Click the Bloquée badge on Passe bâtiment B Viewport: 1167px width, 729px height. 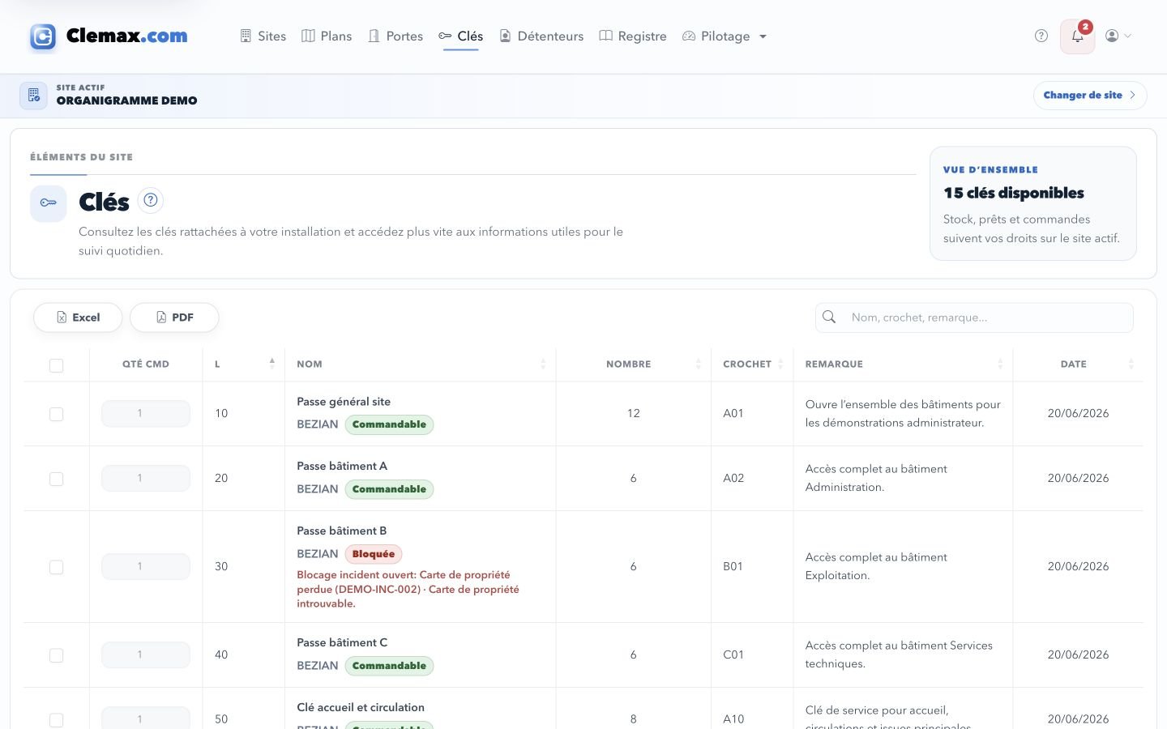click(374, 554)
